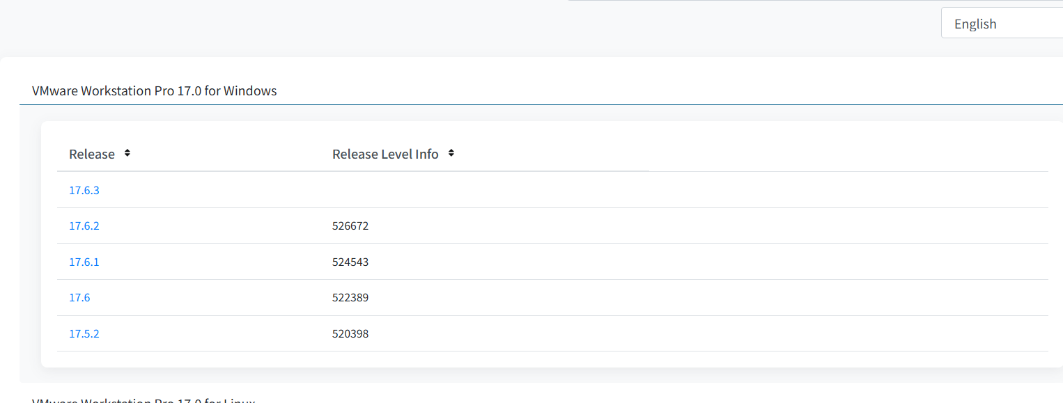Open the English language dropdown
This screenshot has width=1063, height=403.
1002,24
